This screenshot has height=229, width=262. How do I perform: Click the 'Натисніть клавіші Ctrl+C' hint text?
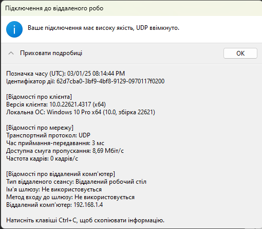[85, 220]
